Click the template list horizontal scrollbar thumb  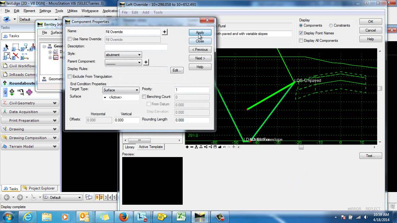click(x=140, y=140)
